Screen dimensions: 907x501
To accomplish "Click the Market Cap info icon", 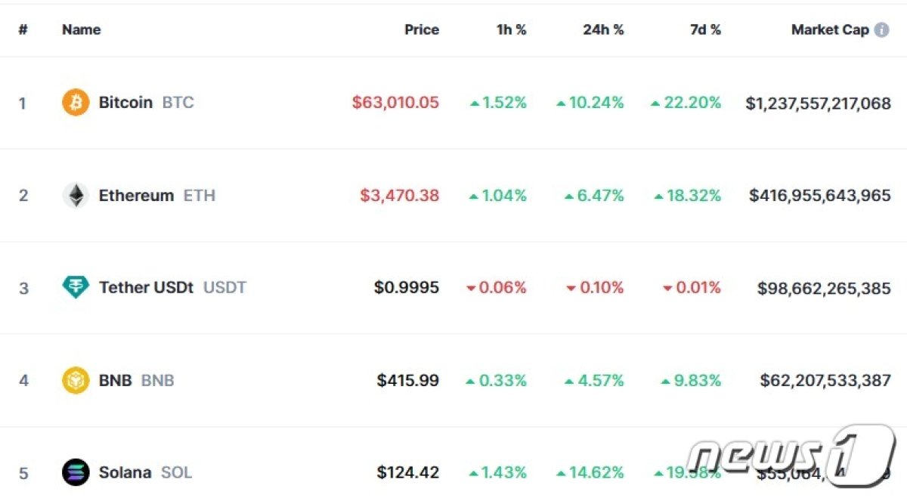I will tap(881, 30).
